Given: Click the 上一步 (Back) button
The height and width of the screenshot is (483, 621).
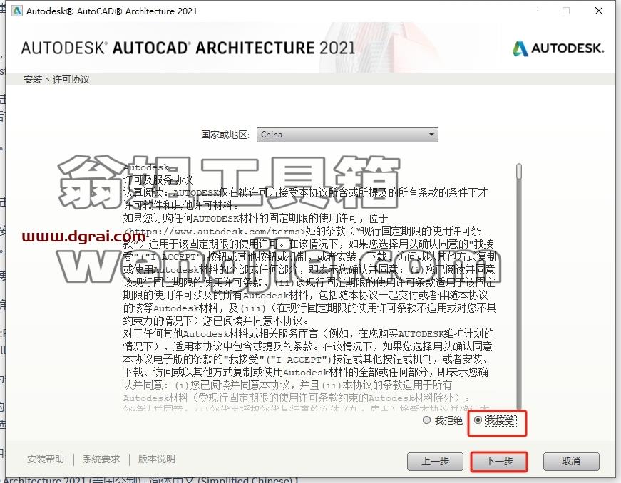Looking at the screenshot, I should [435, 461].
